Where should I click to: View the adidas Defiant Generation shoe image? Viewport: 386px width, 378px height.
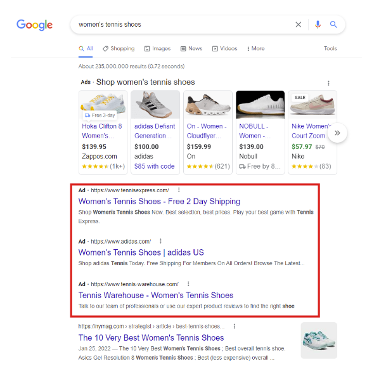pyautogui.click(x=155, y=105)
